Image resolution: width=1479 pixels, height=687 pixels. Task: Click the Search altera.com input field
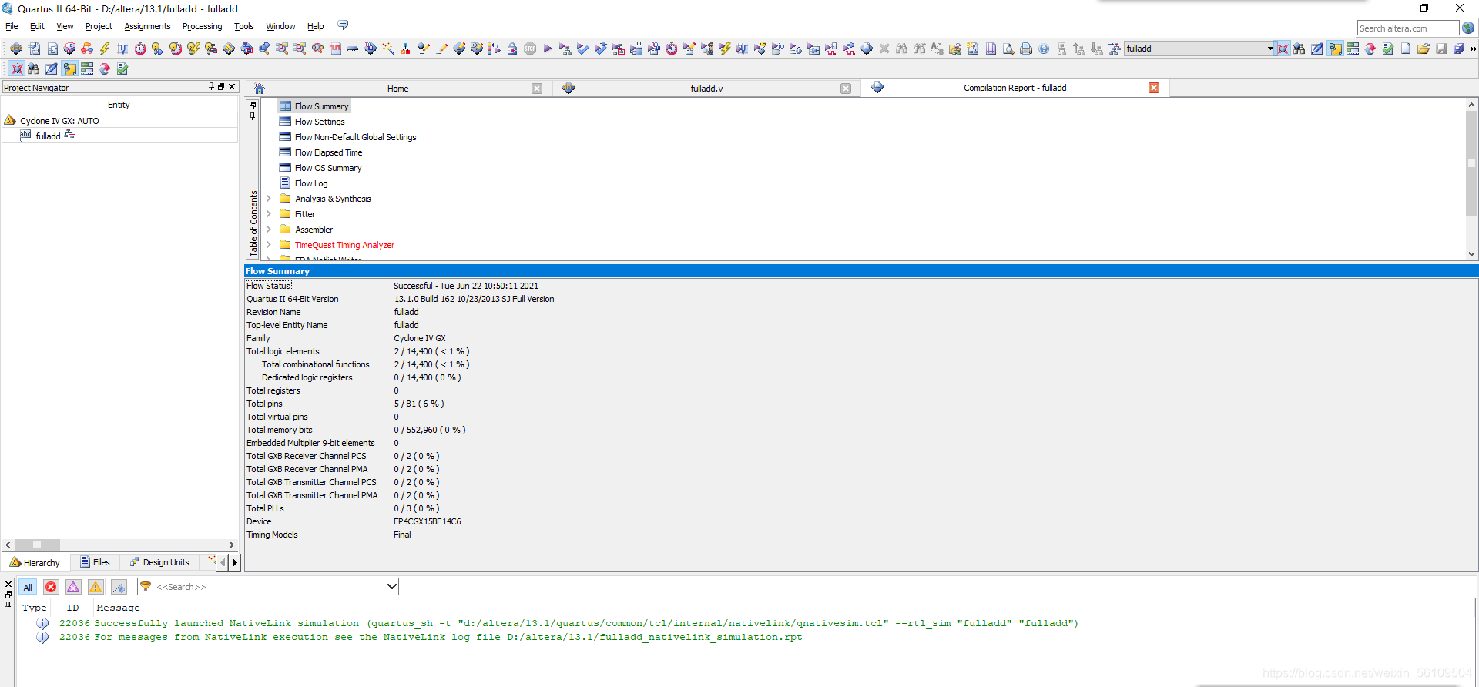click(1408, 28)
